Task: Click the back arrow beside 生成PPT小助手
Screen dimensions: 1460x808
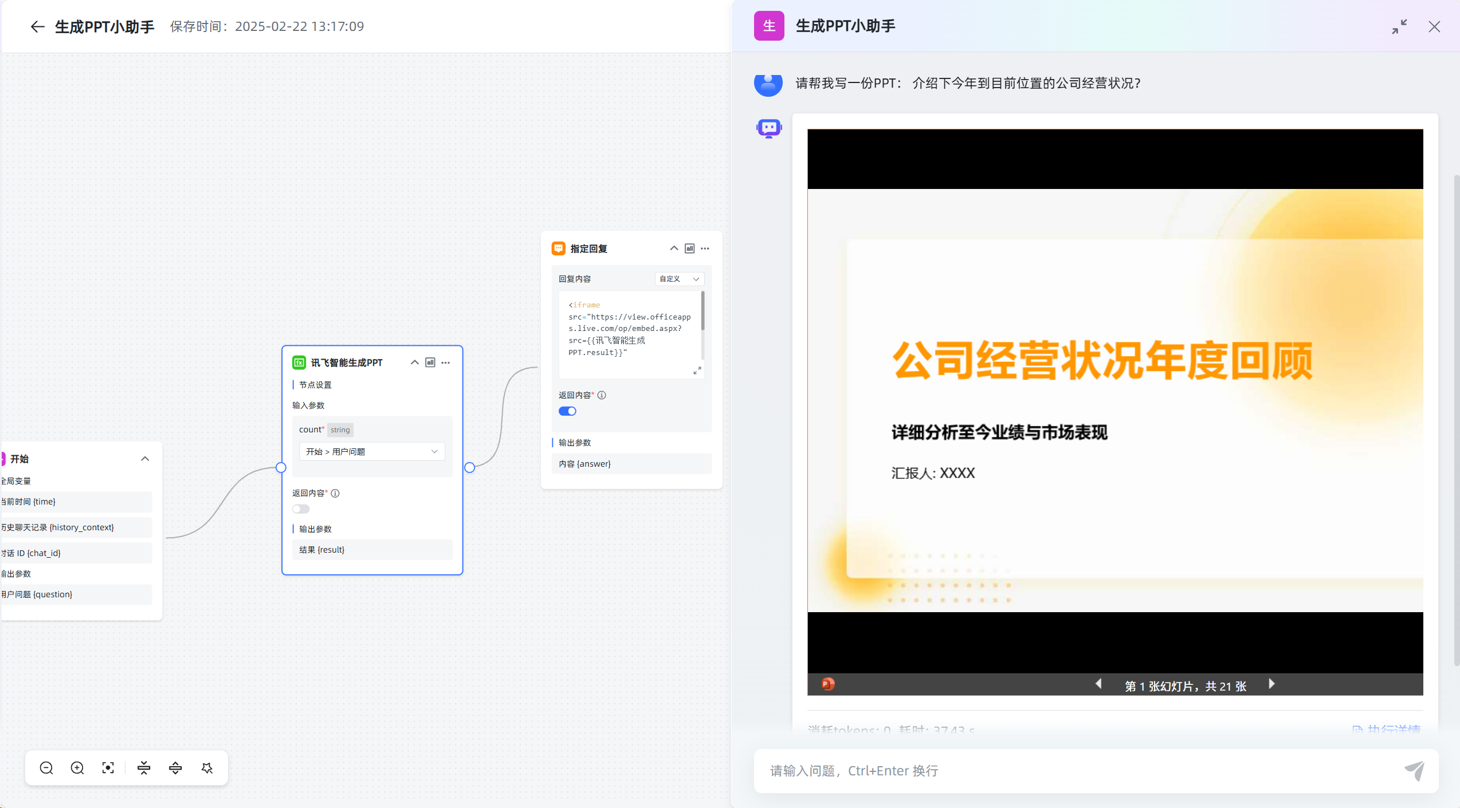Action: [38, 27]
